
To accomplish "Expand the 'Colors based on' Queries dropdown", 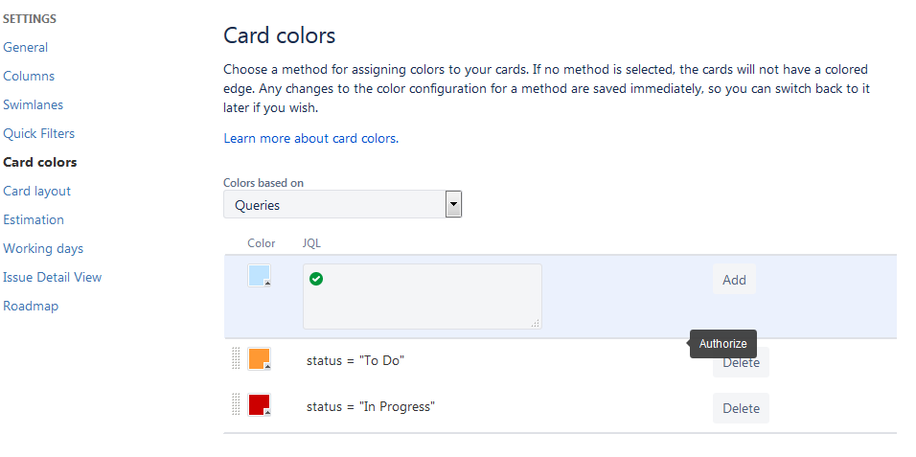I will pyautogui.click(x=453, y=204).
